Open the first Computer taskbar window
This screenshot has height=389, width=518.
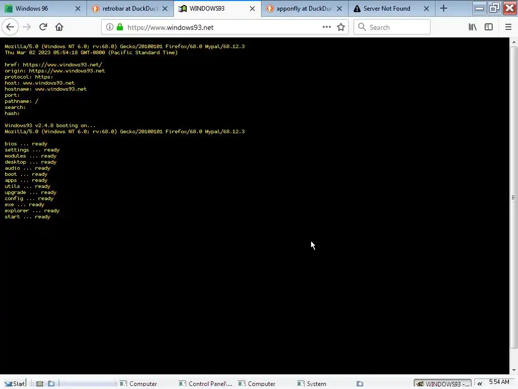tap(139, 384)
